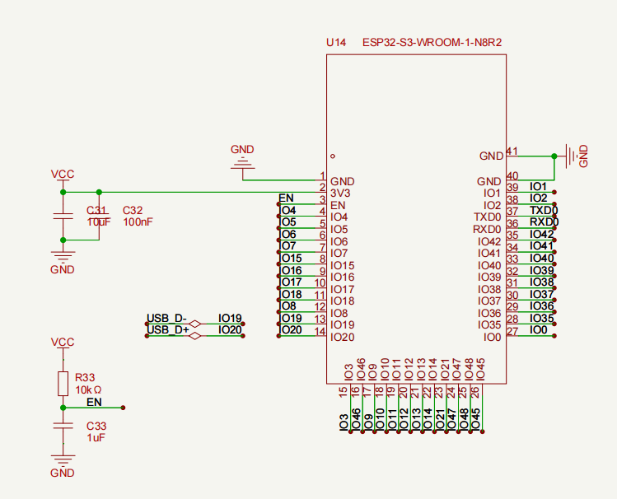This screenshot has width=617, height=499.
Task: Select the black RXD0 net label outside U14
Action: coord(545,222)
